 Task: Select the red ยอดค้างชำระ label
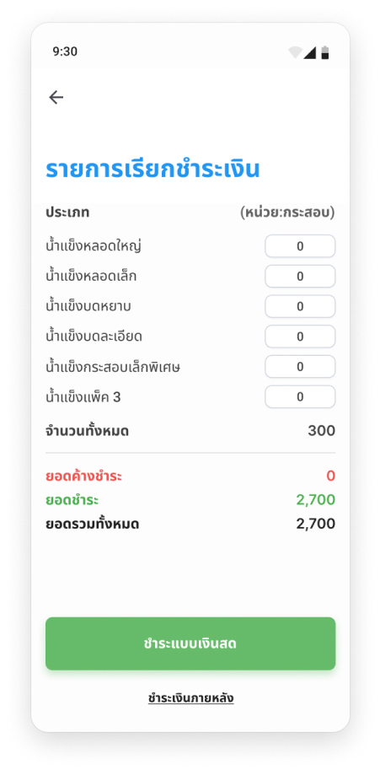tap(84, 476)
